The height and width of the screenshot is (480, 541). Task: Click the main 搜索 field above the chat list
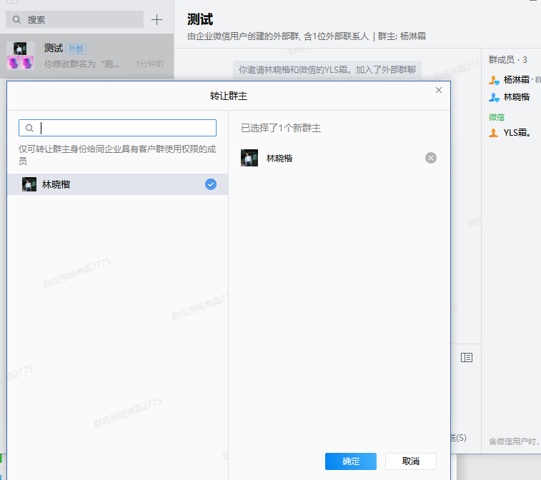point(82,20)
